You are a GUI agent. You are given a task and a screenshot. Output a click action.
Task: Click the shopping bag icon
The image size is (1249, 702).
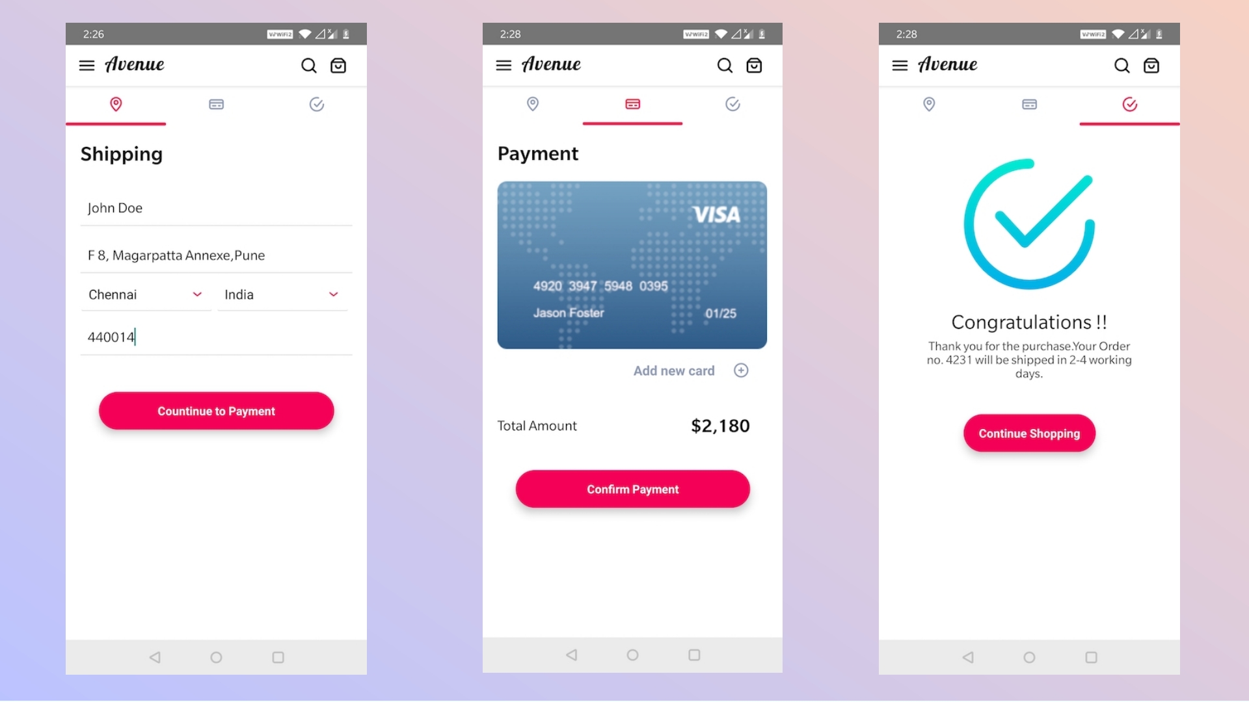tap(340, 64)
